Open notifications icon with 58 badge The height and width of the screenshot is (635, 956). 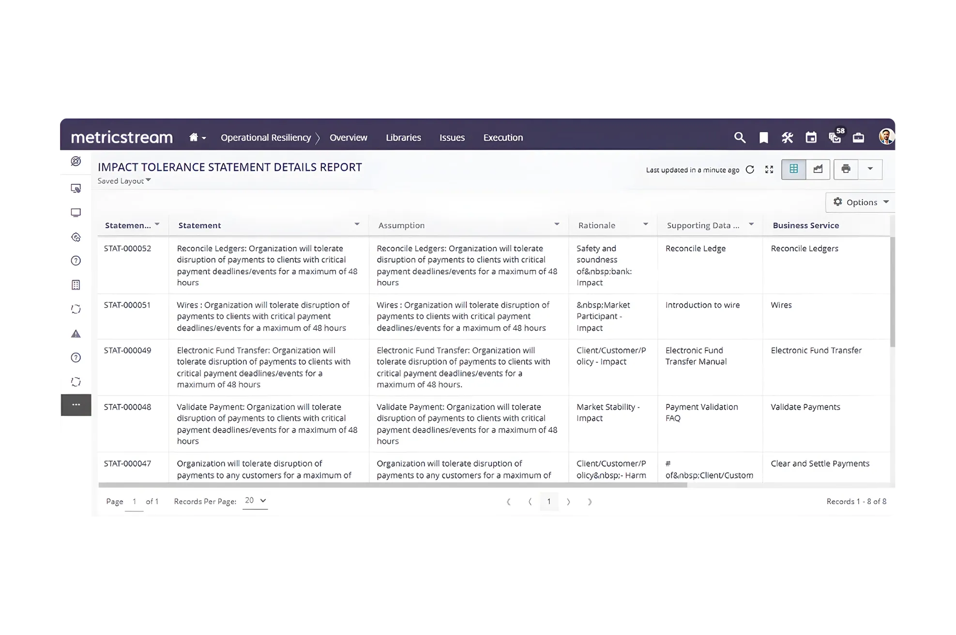(x=835, y=137)
